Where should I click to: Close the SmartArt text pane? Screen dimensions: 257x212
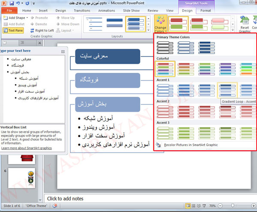tap(63, 51)
